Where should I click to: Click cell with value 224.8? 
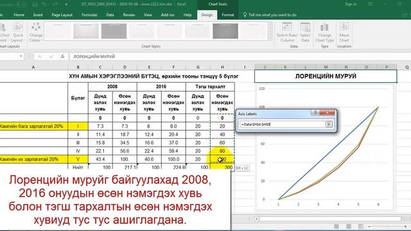(x=173, y=167)
